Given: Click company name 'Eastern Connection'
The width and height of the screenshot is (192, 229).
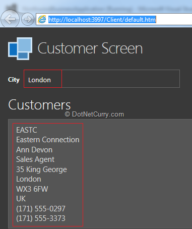Looking at the screenshot, I should click(48, 140).
